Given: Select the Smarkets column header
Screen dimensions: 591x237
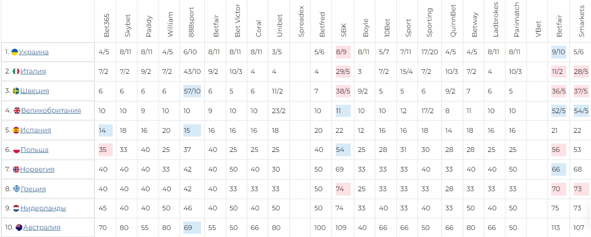Looking at the screenshot, I should click(x=582, y=22).
